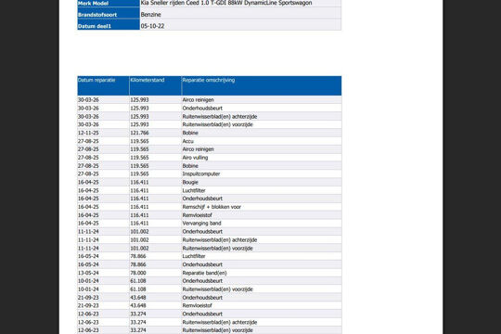Image resolution: width=501 pixels, height=334 pixels.
Task: Click the Benzine fuel type value
Action: [x=151, y=15]
